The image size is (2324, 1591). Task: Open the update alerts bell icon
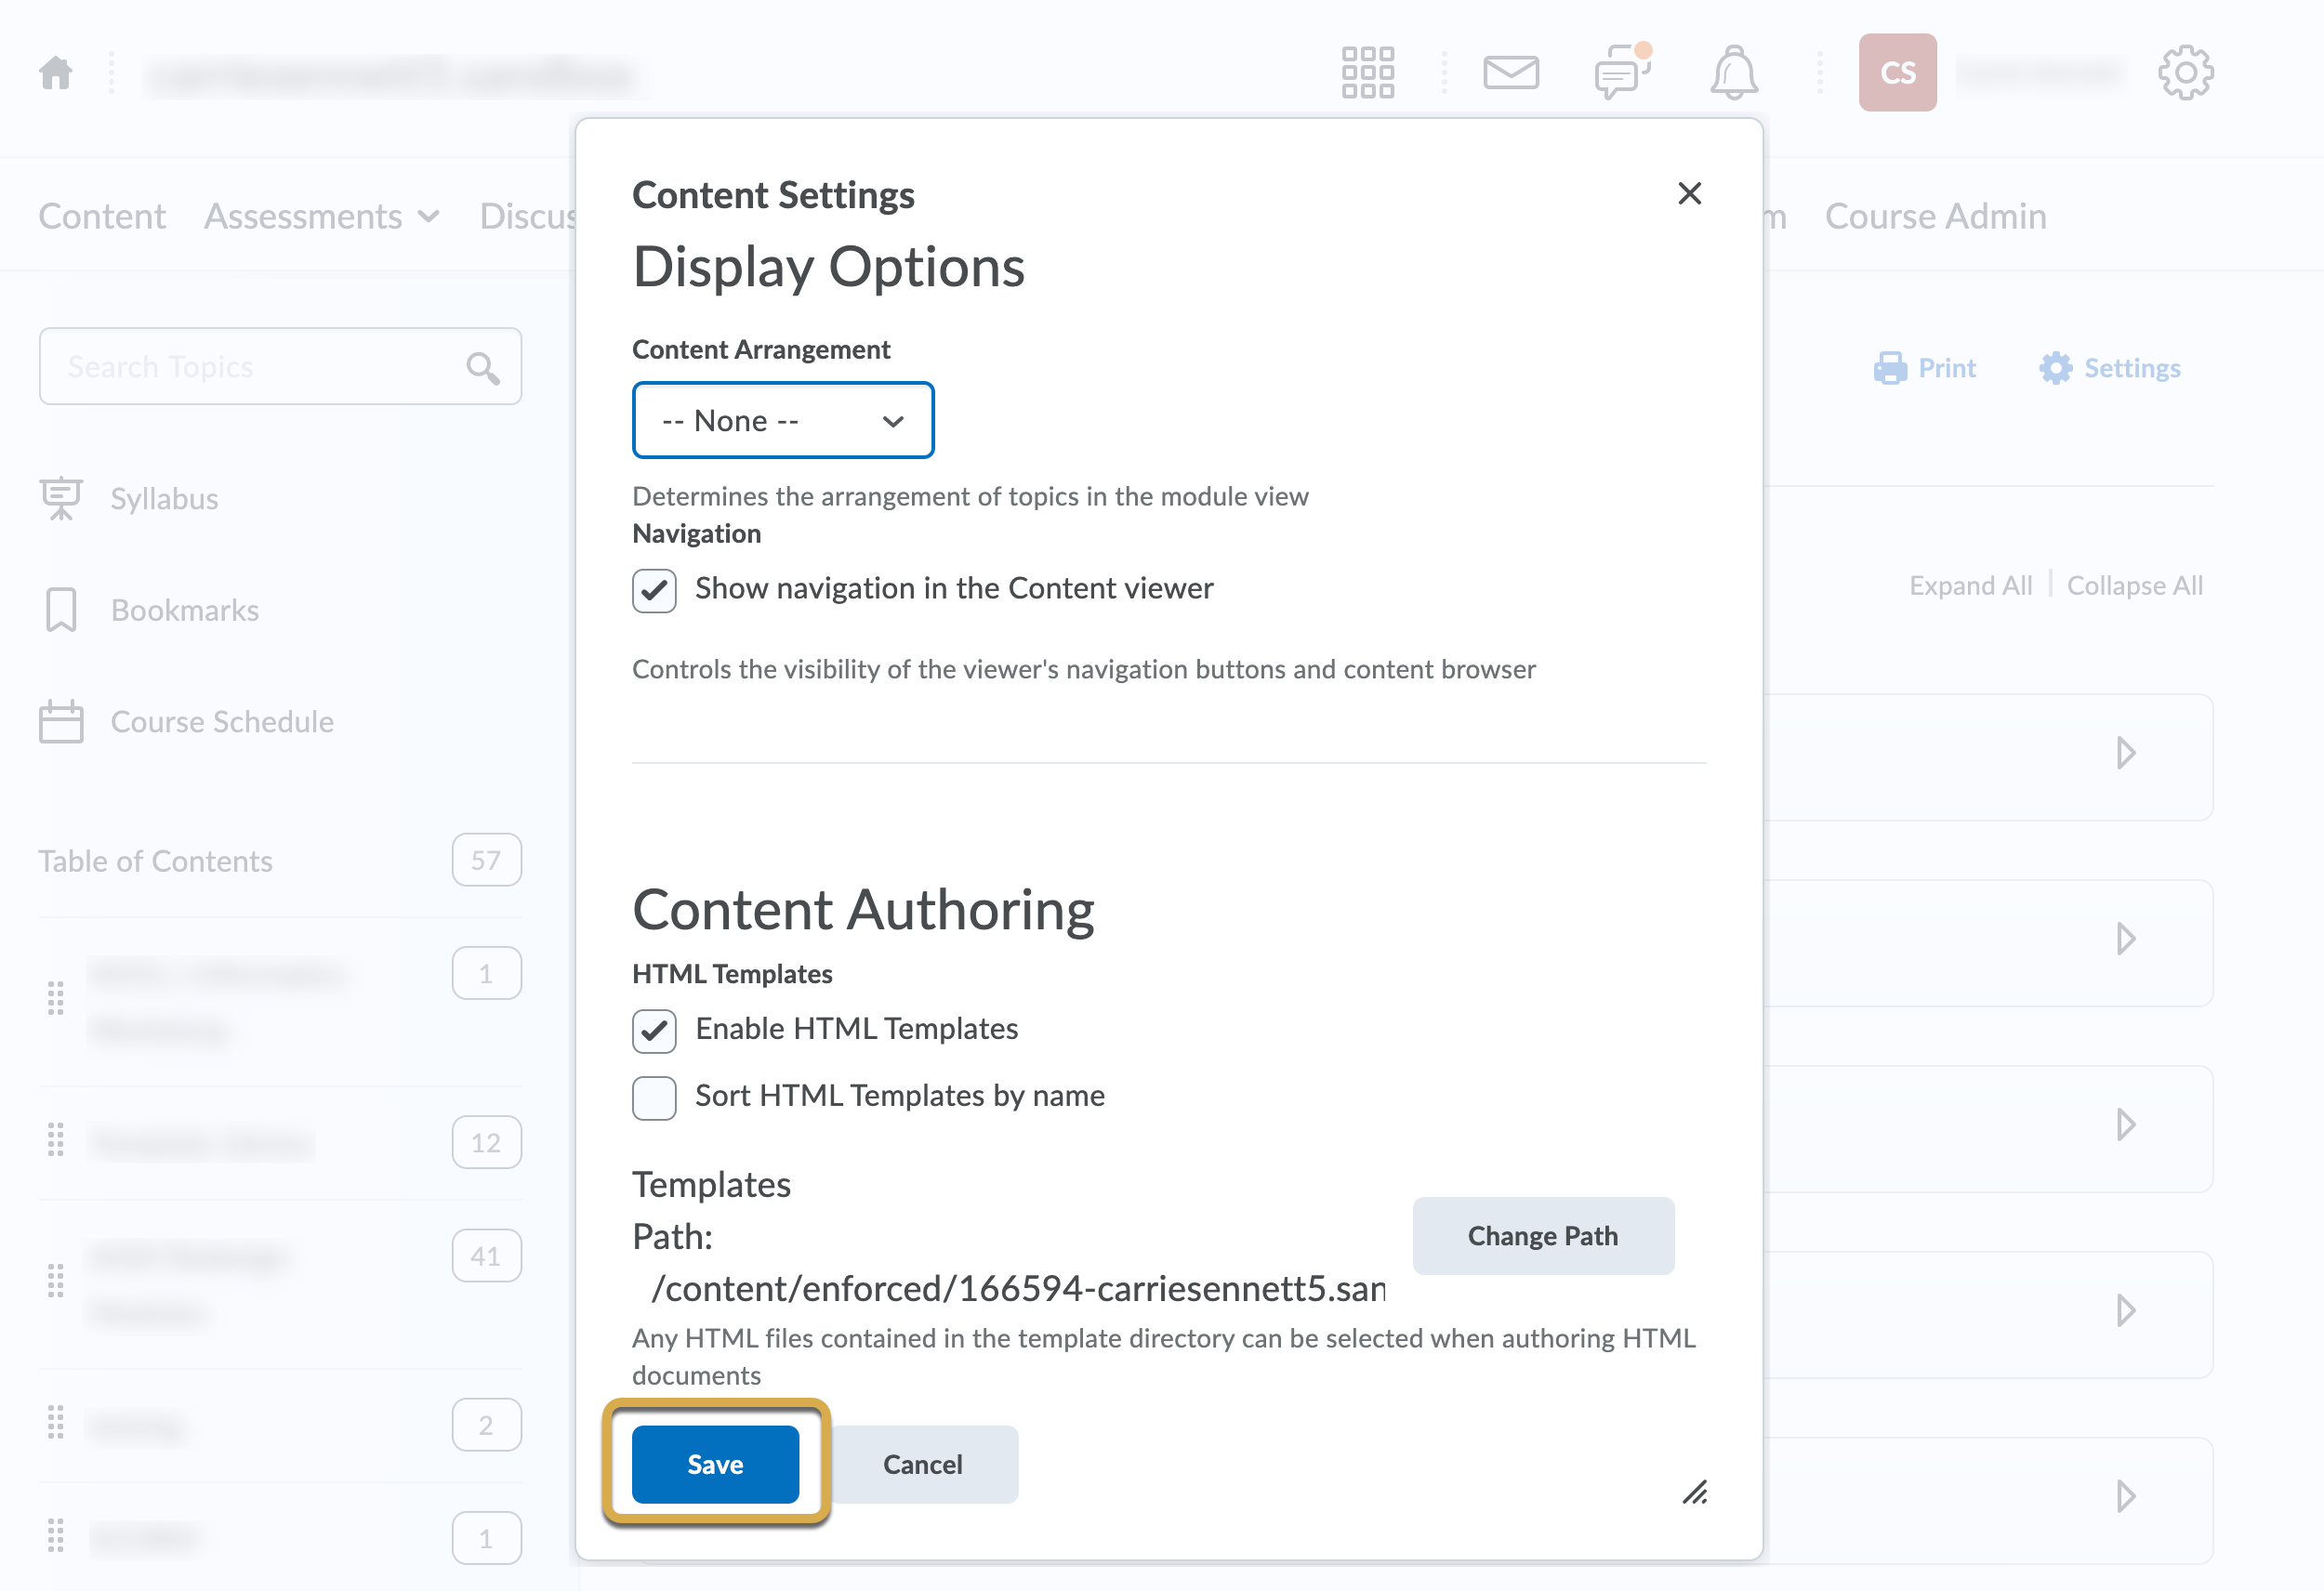click(x=1733, y=72)
